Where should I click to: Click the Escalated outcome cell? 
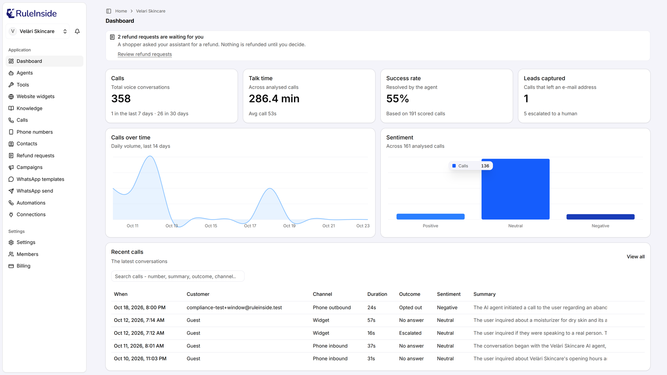click(410, 333)
